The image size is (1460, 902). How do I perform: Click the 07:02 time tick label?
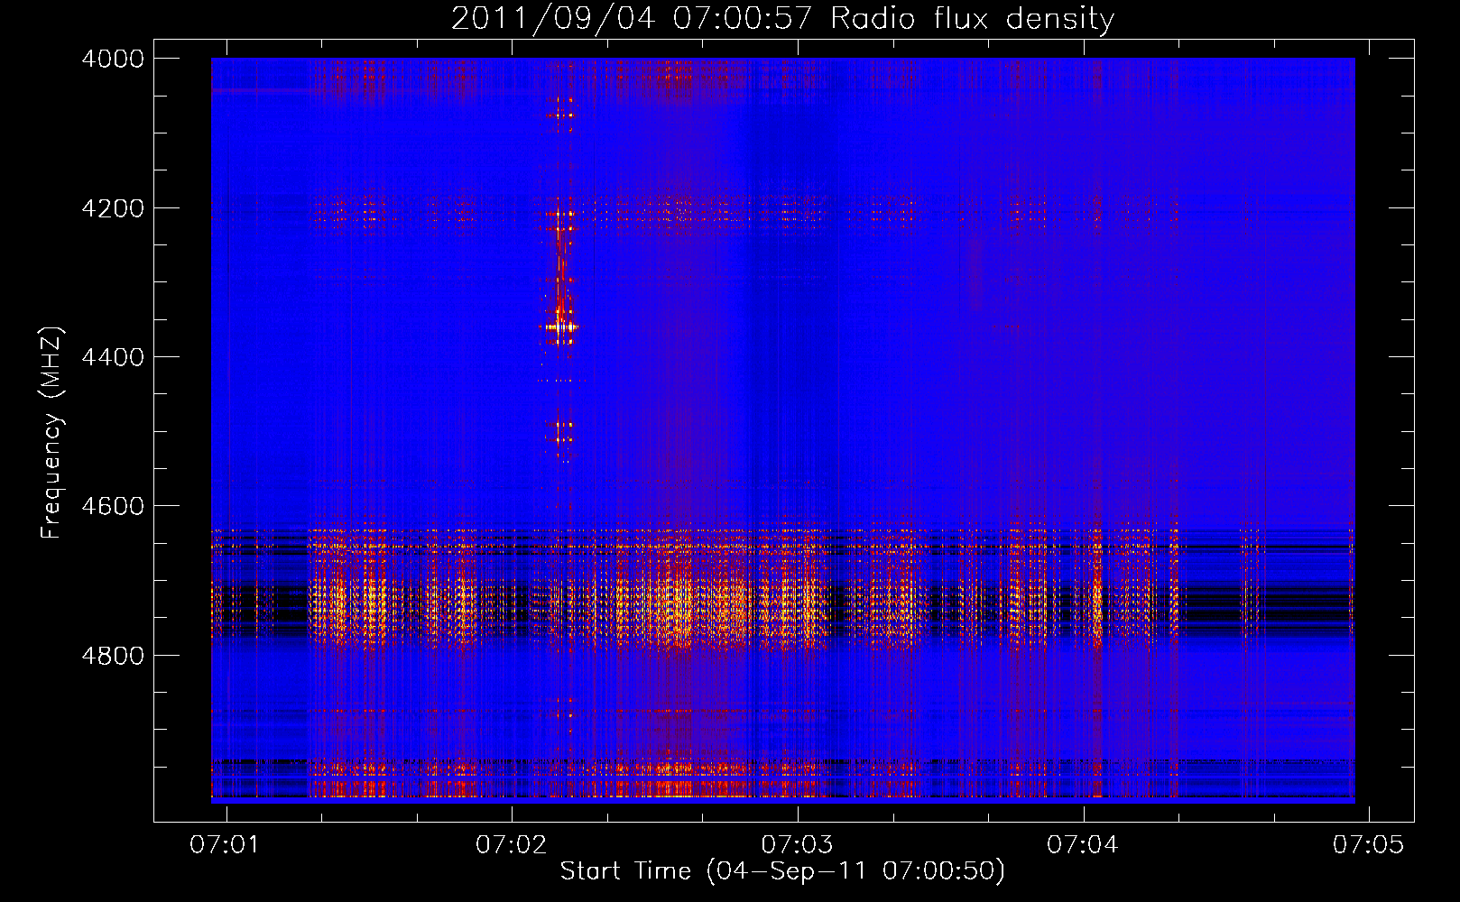(x=511, y=844)
